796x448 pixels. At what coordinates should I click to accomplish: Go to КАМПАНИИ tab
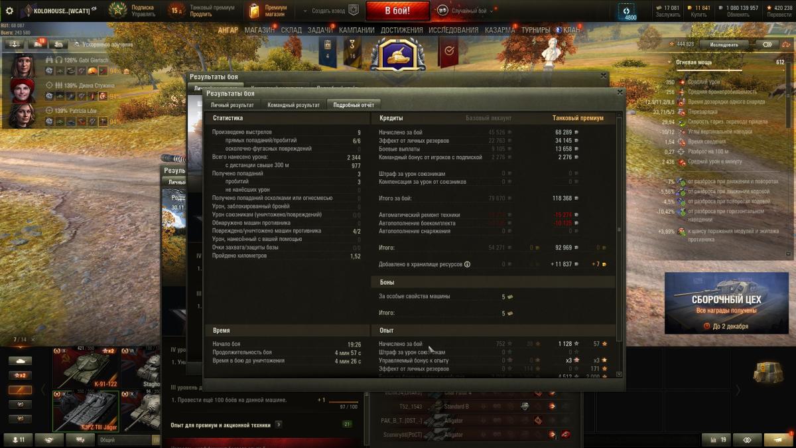(x=357, y=30)
